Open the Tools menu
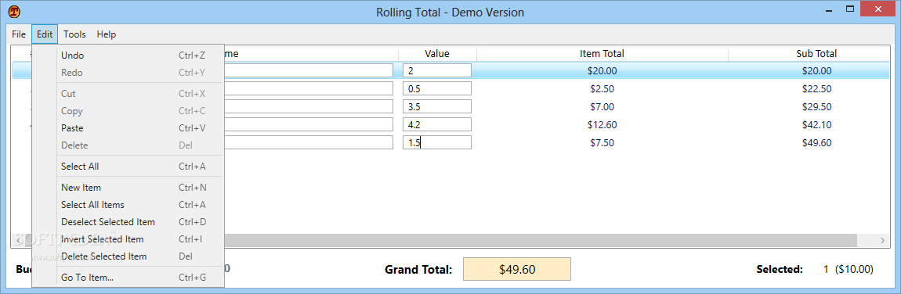Screen dimensions: 901x294 point(74,34)
